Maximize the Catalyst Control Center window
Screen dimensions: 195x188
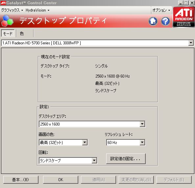point(186,3)
